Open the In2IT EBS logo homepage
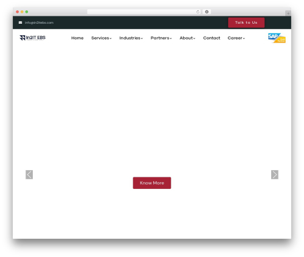Screen dimensions: 304x257 (33, 38)
